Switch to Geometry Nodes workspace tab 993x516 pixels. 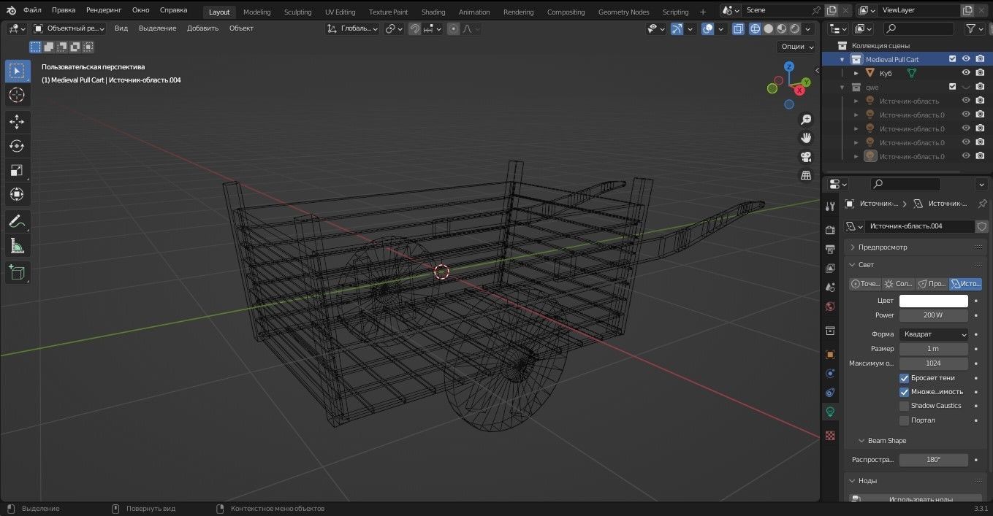pyautogui.click(x=623, y=12)
